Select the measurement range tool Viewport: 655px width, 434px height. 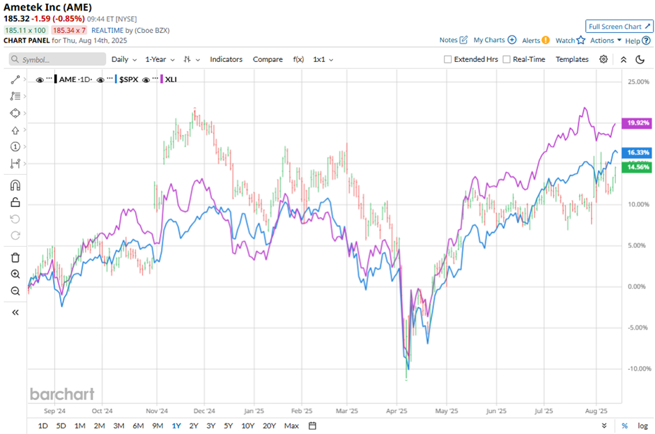pyautogui.click(x=15, y=163)
